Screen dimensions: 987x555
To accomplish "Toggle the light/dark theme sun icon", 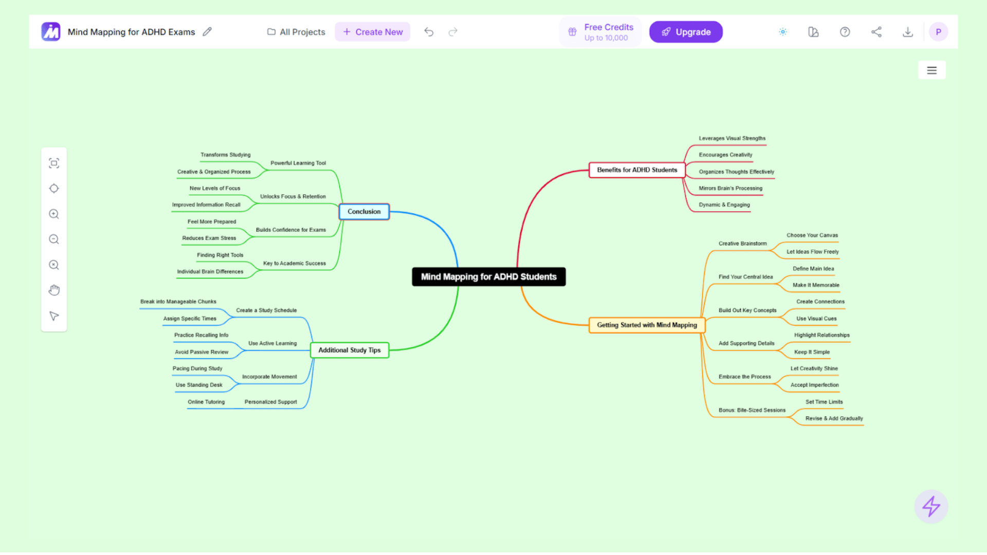I will click(782, 31).
